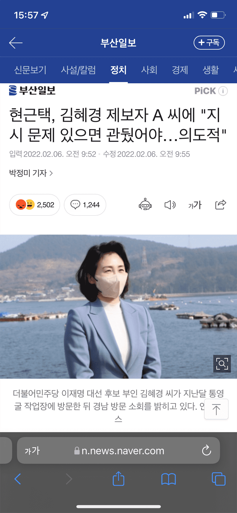Jump to top with the up-arrow button

(x=216, y=409)
